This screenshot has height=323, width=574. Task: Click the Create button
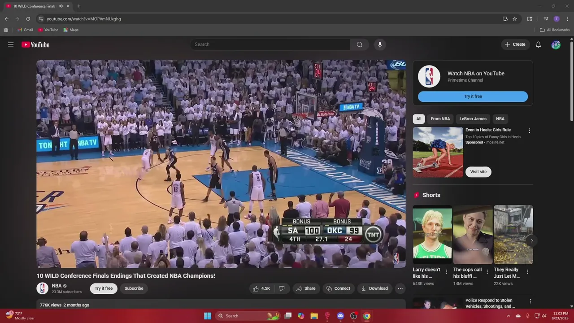pyautogui.click(x=515, y=44)
